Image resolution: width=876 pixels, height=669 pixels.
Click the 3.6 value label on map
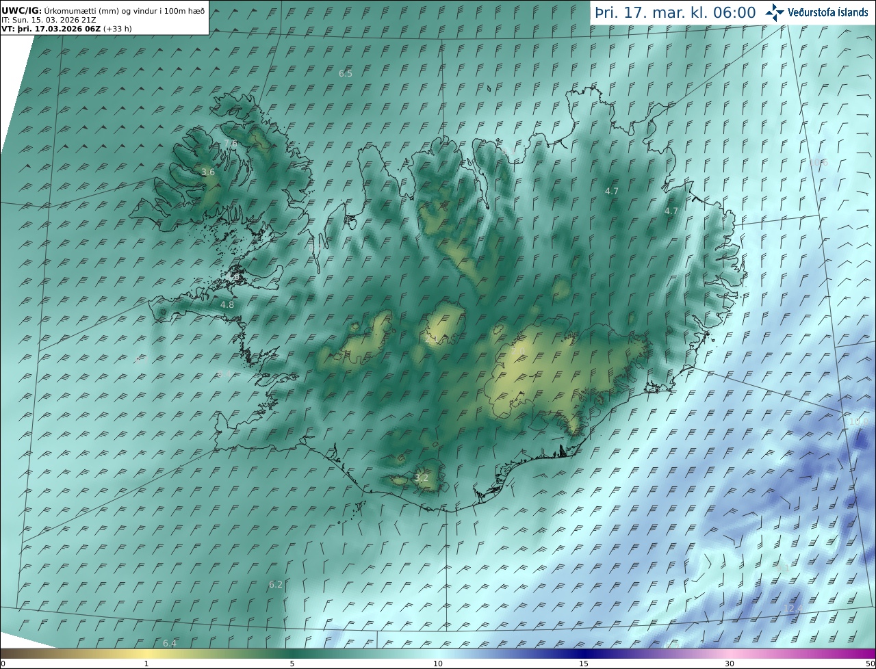point(208,172)
